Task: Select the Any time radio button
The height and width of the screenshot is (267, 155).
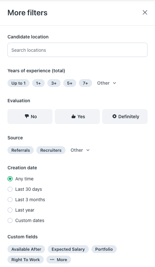Action: 10,179
